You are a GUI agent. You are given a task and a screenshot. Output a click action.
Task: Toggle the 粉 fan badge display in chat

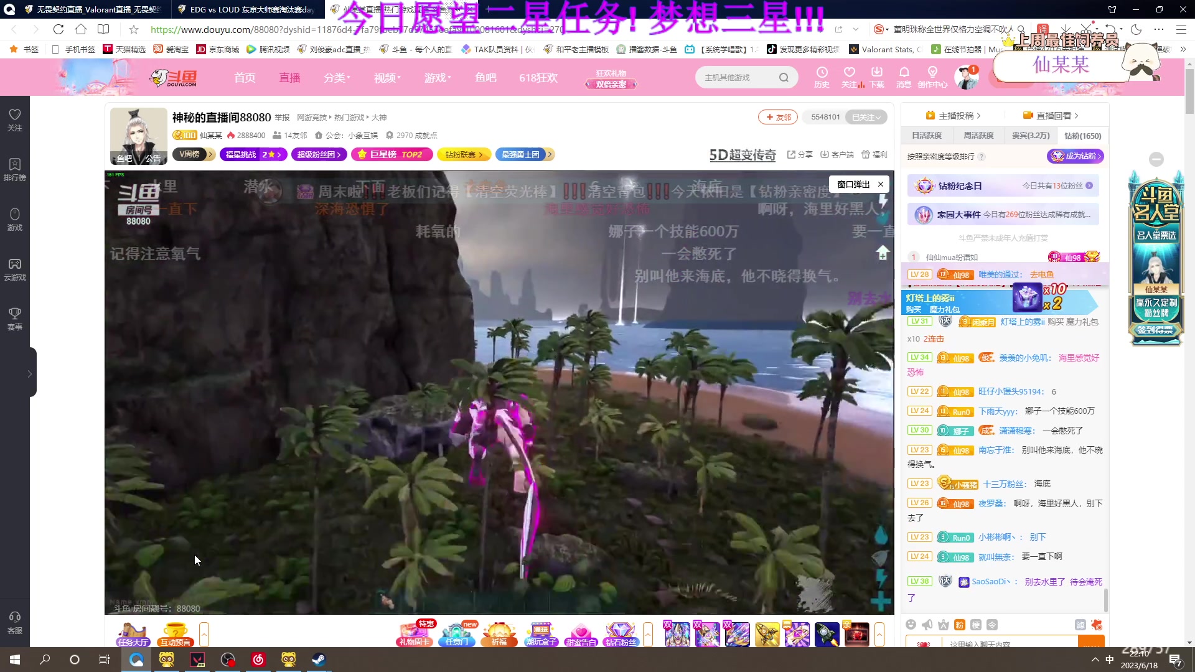point(959,625)
